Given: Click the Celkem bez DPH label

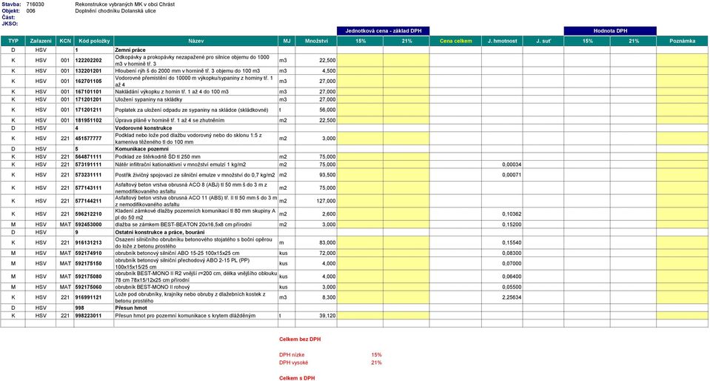Looking at the screenshot, I should tap(300, 339).
